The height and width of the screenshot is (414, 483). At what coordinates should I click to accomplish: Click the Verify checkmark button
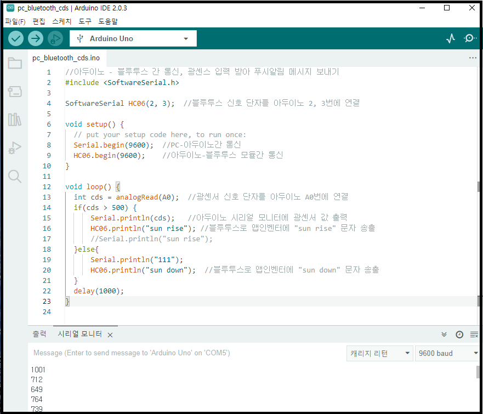pos(16,38)
